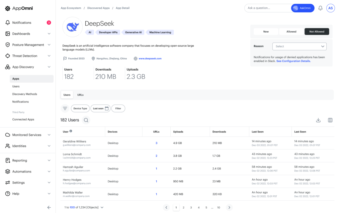This screenshot has height=213, width=340.
Task: Click the Threat Detection crosshair icon
Action: [8, 56]
